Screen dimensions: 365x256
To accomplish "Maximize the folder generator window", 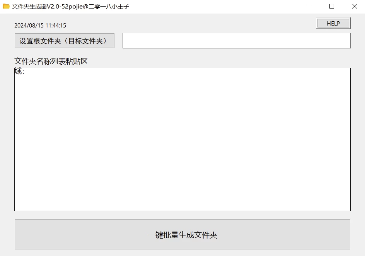I will 331,6.
